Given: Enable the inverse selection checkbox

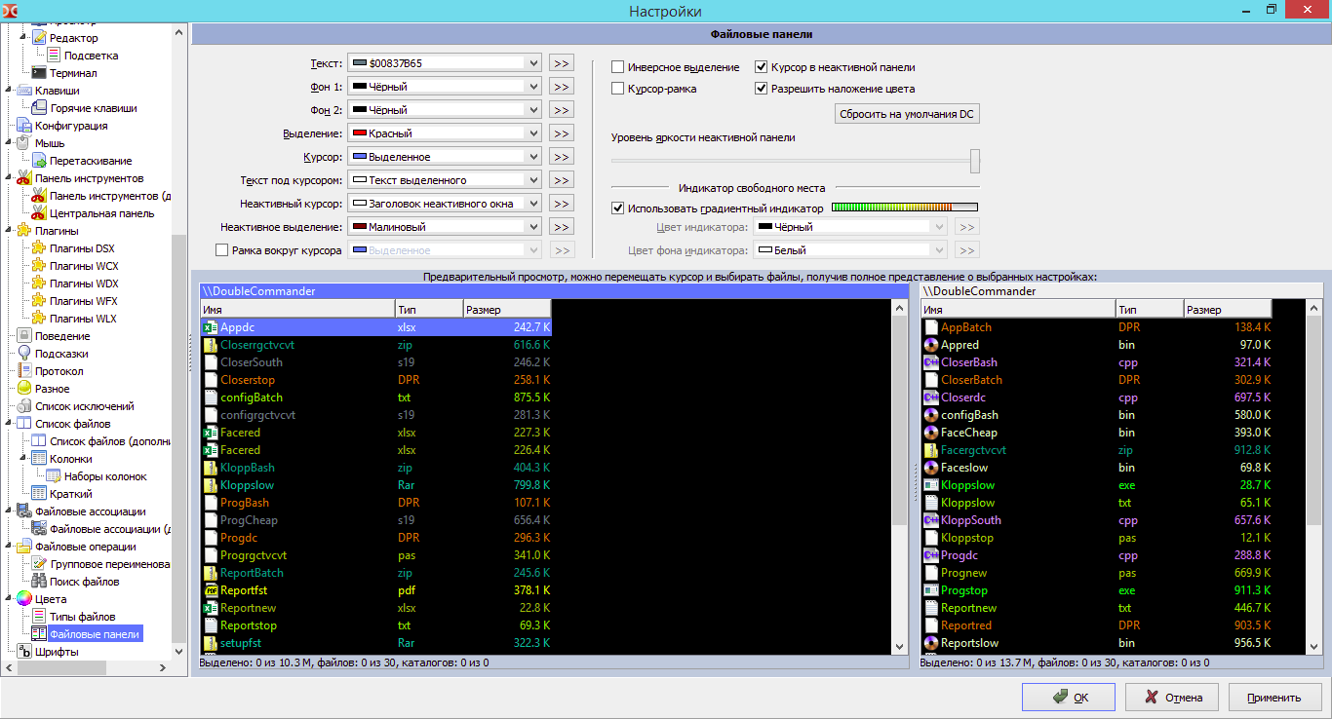Looking at the screenshot, I should pos(618,67).
